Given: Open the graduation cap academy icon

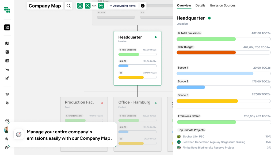Looking at the screenshot, I should 7,94.
